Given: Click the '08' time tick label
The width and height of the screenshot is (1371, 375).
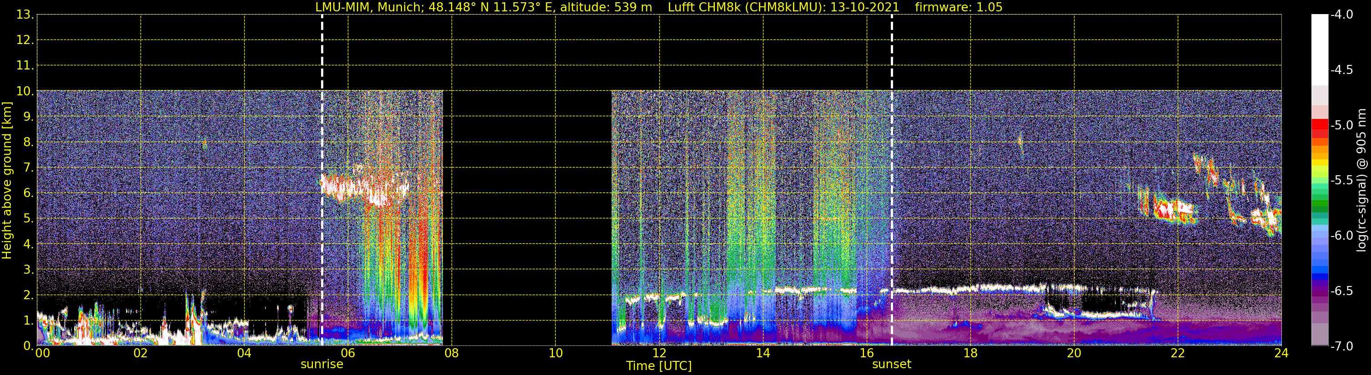Looking at the screenshot, I should point(452,353).
